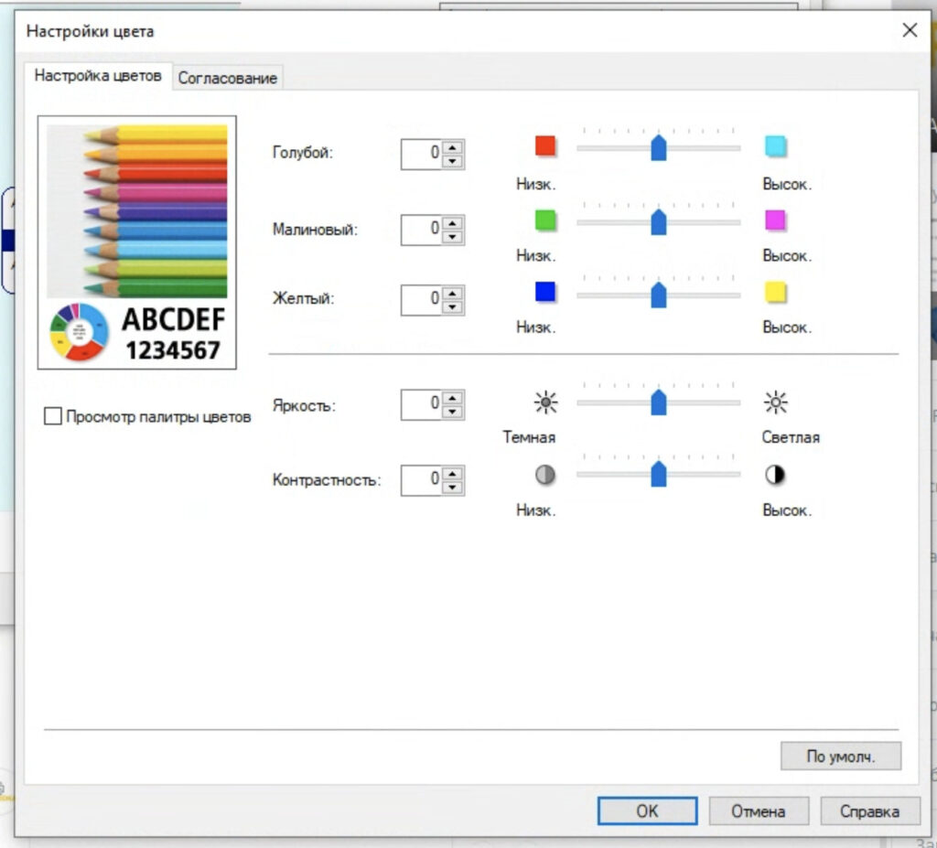Click the light sun brightness icon

[776, 403]
